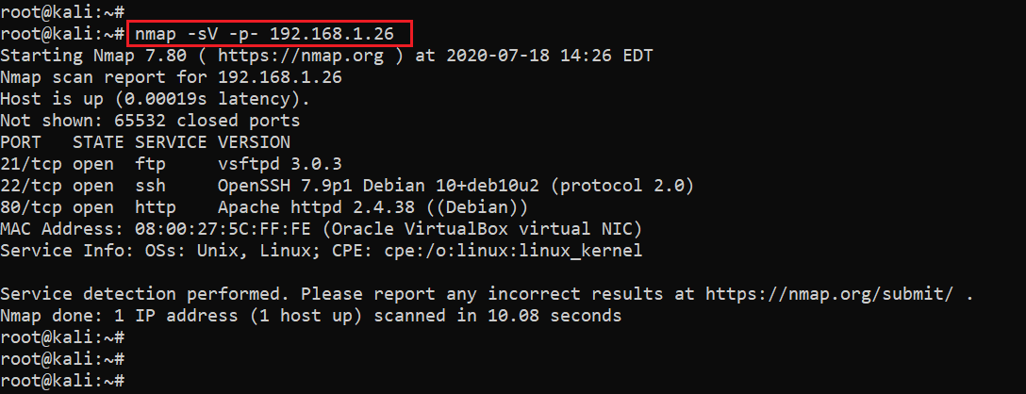
Task: Click the highlighted nmap -sV -p- command
Action: coord(272,34)
